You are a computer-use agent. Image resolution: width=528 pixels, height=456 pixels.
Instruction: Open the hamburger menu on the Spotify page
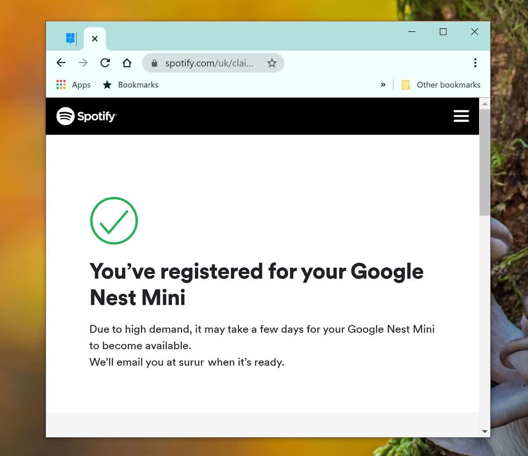tap(461, 116)
